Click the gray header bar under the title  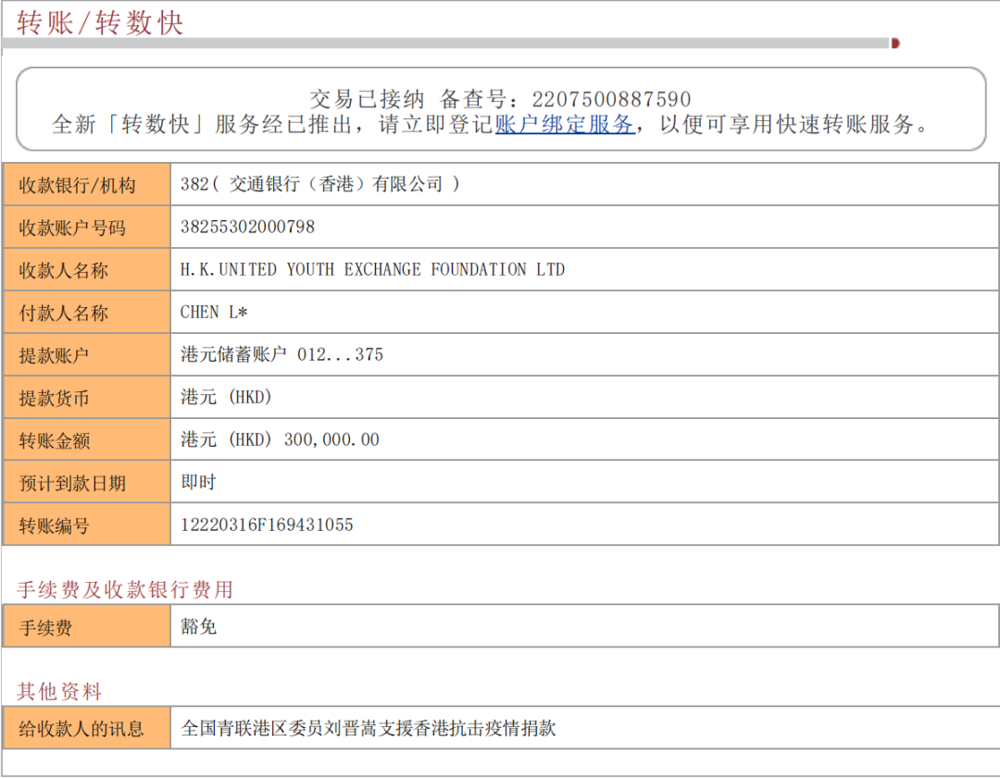[444, 43]
